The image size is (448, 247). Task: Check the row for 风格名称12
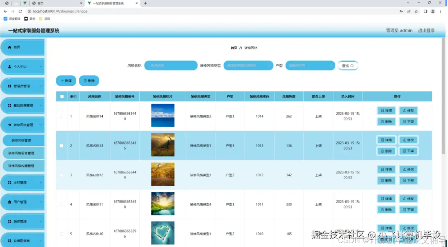61,175
